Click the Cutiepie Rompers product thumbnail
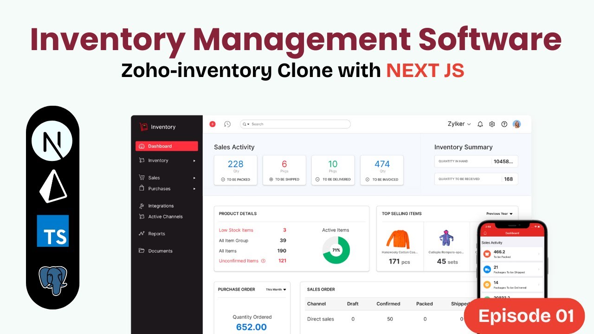Image resolution: width=594 pixels, height=334 pixels. (x=447, y=238)
